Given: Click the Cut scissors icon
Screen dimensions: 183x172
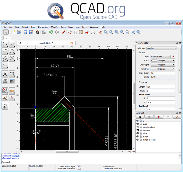Looking at the screenshot, I should (70, 32).
